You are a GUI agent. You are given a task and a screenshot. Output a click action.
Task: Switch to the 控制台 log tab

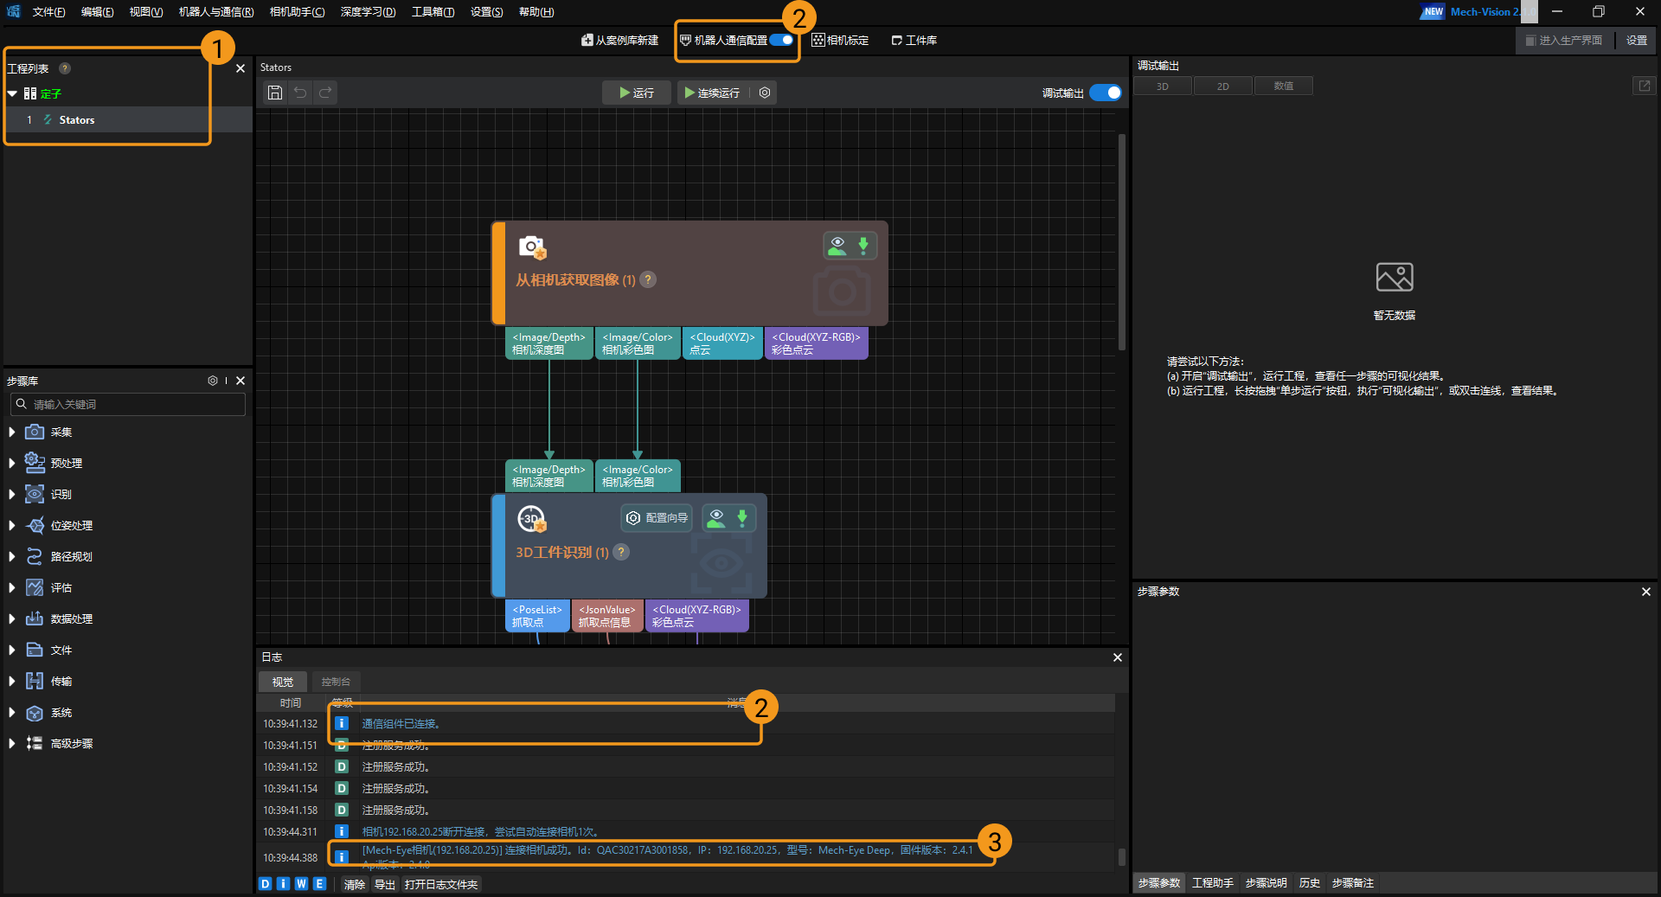click(x=336, y=682)
